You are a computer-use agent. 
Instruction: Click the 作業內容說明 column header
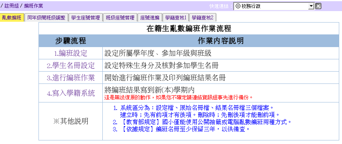click(221, 41)
